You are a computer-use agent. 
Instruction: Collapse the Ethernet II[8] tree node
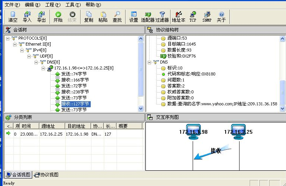pos(15,44)
